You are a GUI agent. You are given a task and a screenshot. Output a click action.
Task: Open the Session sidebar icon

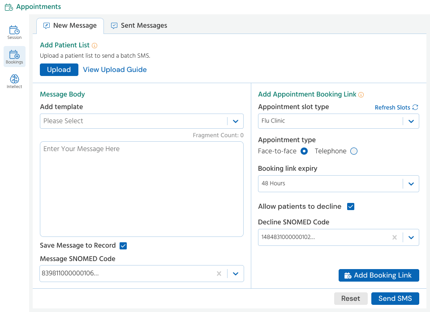(14, 32)
